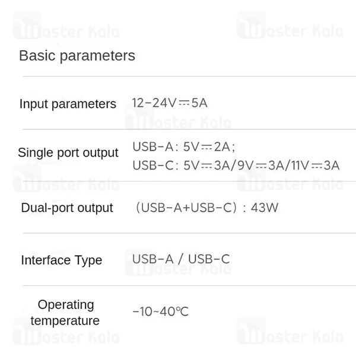Select the "Interface Type" label
356x356 pixels.
tap(62, 260)
